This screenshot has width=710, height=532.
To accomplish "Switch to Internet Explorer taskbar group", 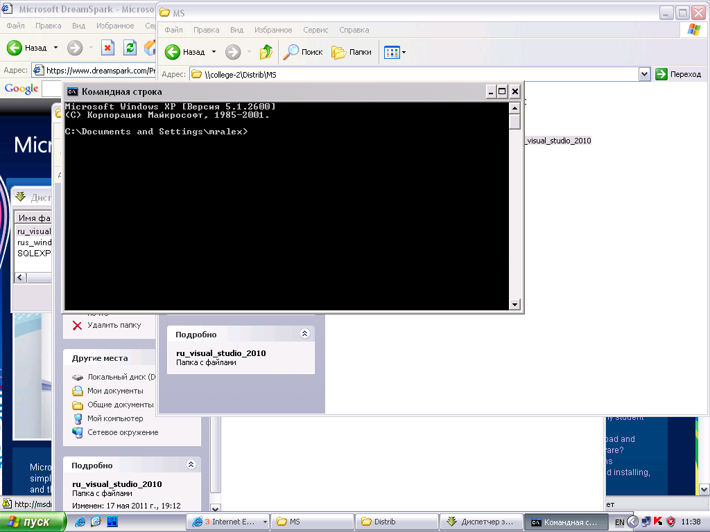I will click(x=229, y=522).
